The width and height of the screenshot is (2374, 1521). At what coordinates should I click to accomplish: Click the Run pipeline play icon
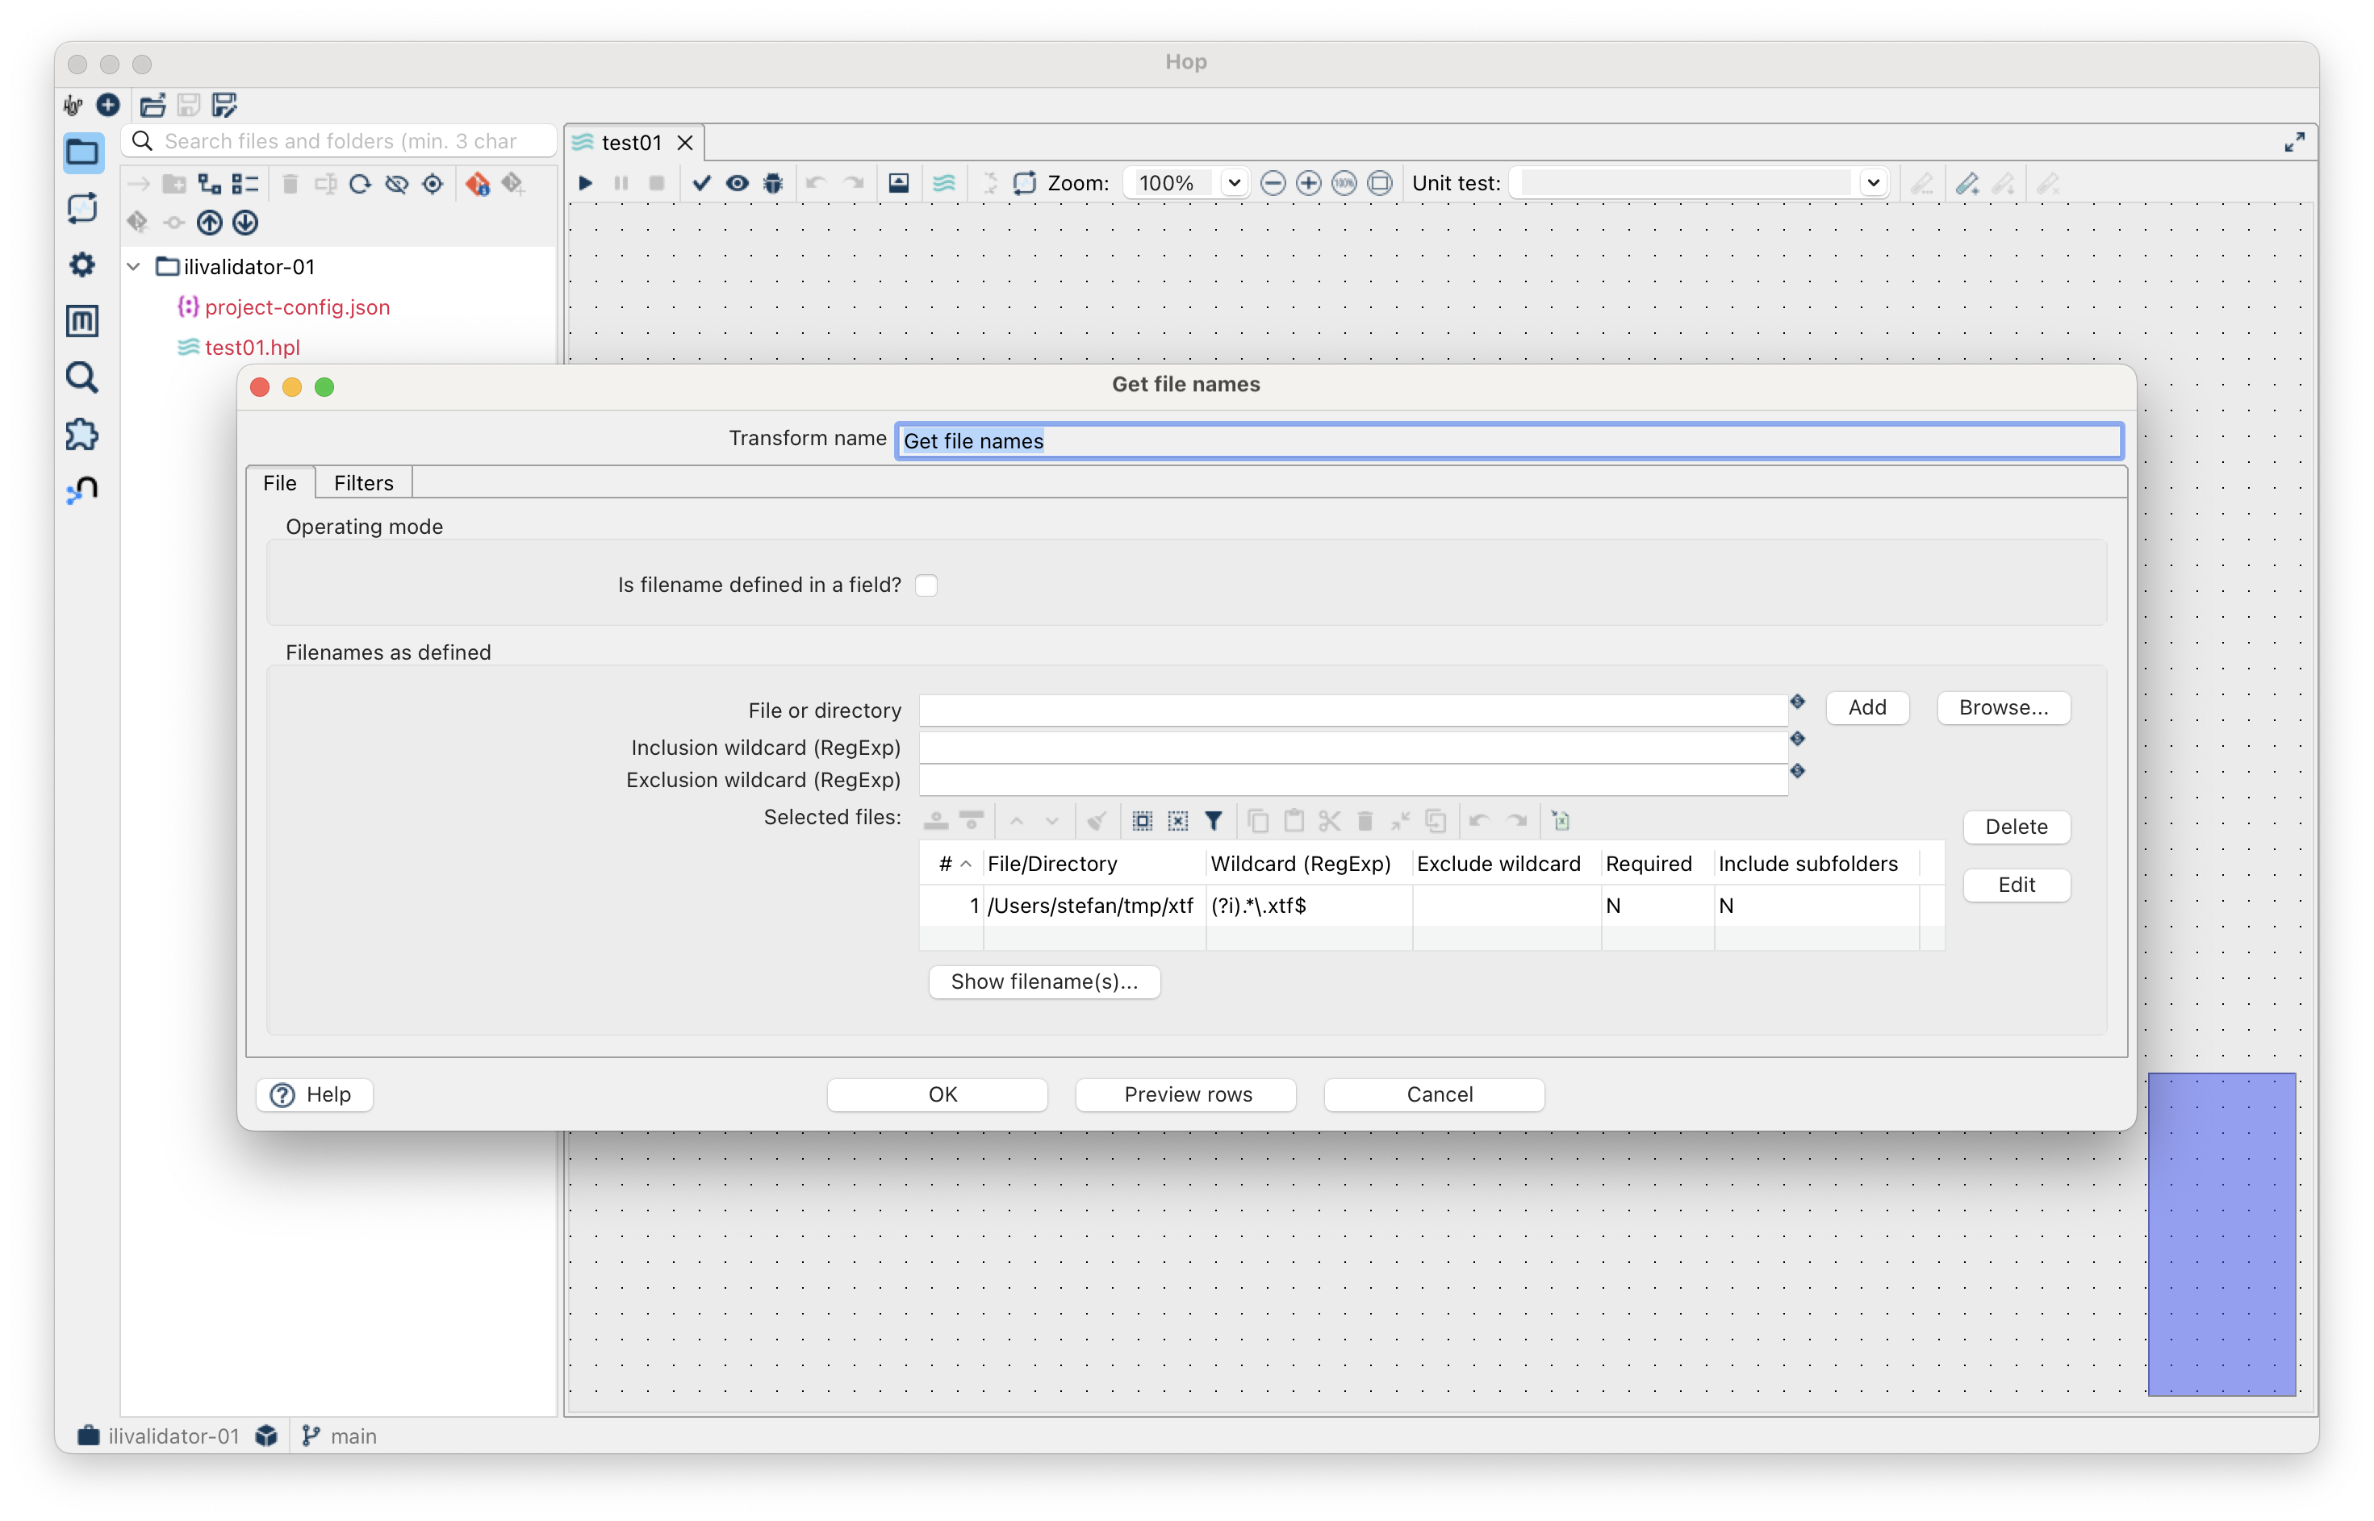coord(585,183)
